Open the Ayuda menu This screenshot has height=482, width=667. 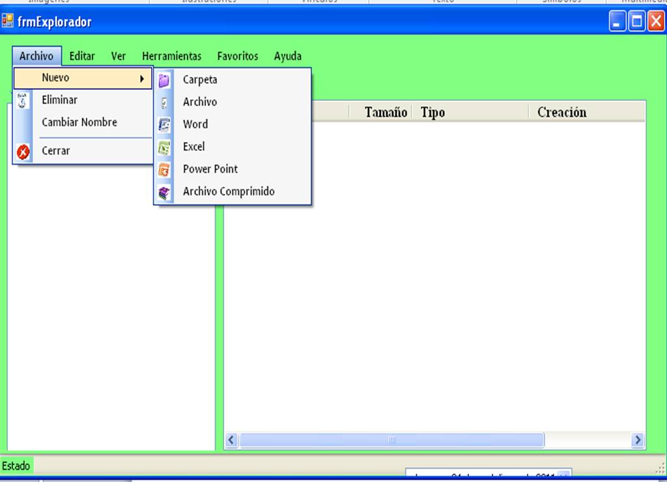[x=287, y=56]
